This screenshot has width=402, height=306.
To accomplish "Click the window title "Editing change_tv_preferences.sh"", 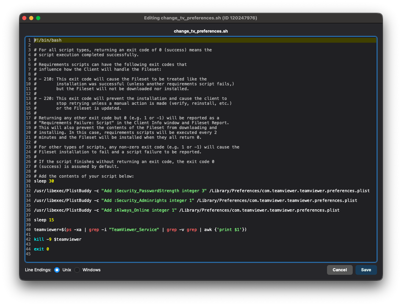I will pos(201,18).
